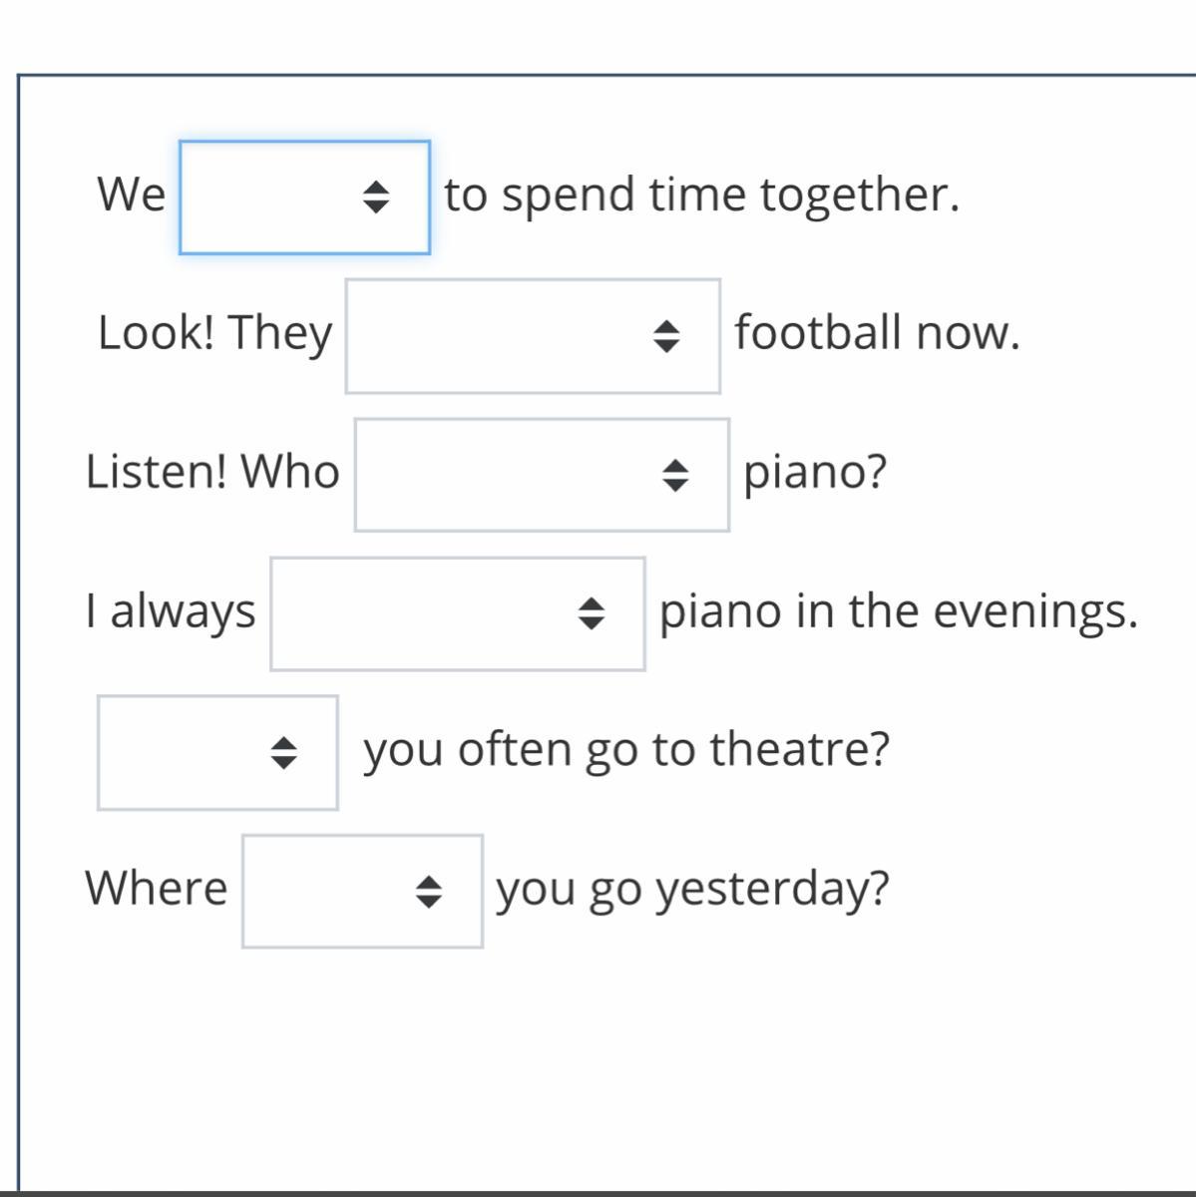Click the arrow icon before "to spend time"
This screenshot has width=1196, height=1197.
point(375,198)
